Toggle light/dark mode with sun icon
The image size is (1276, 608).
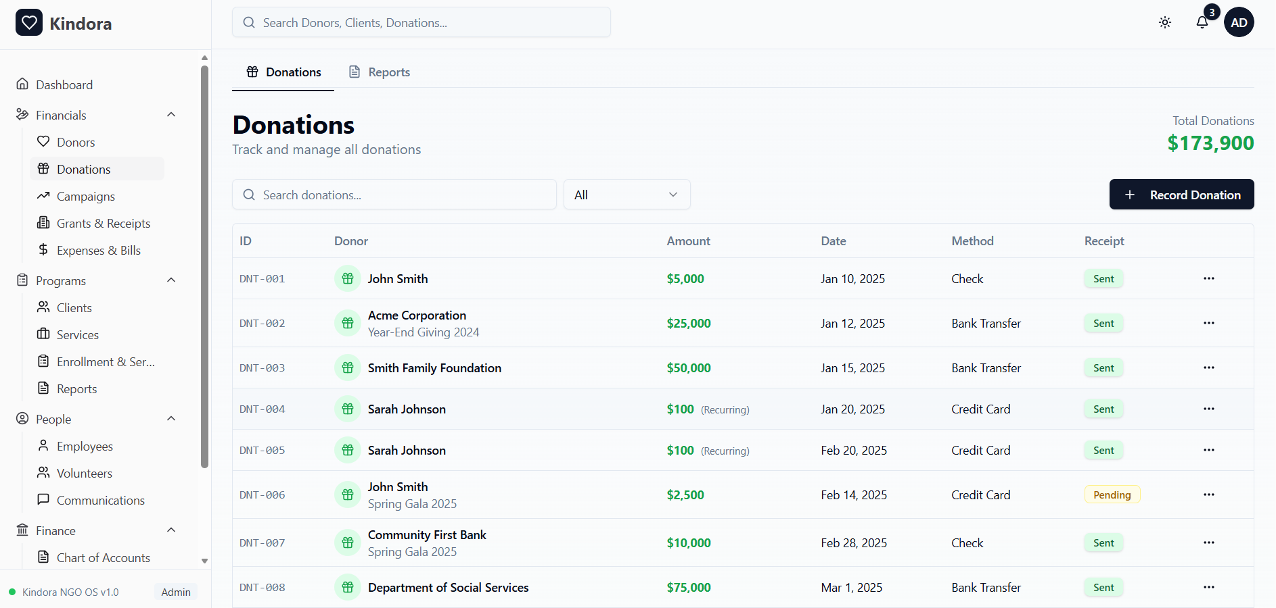1165,22
